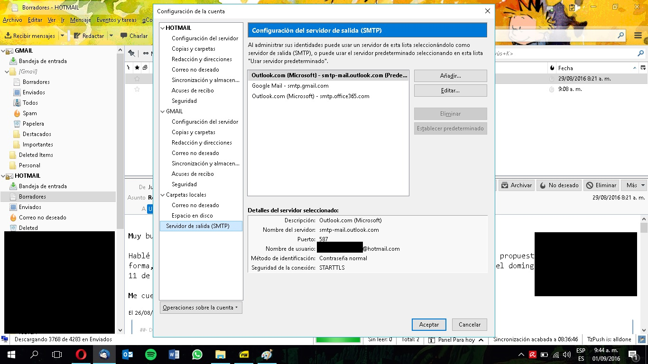648x364 pixels.
Task: Click the Editar... button in SMTP settings
Action: pos(450,91)
